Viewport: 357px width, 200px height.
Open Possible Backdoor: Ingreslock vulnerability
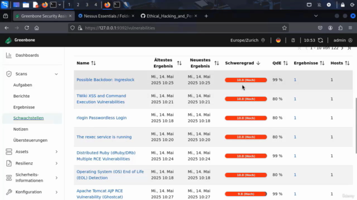coord(105,80)
